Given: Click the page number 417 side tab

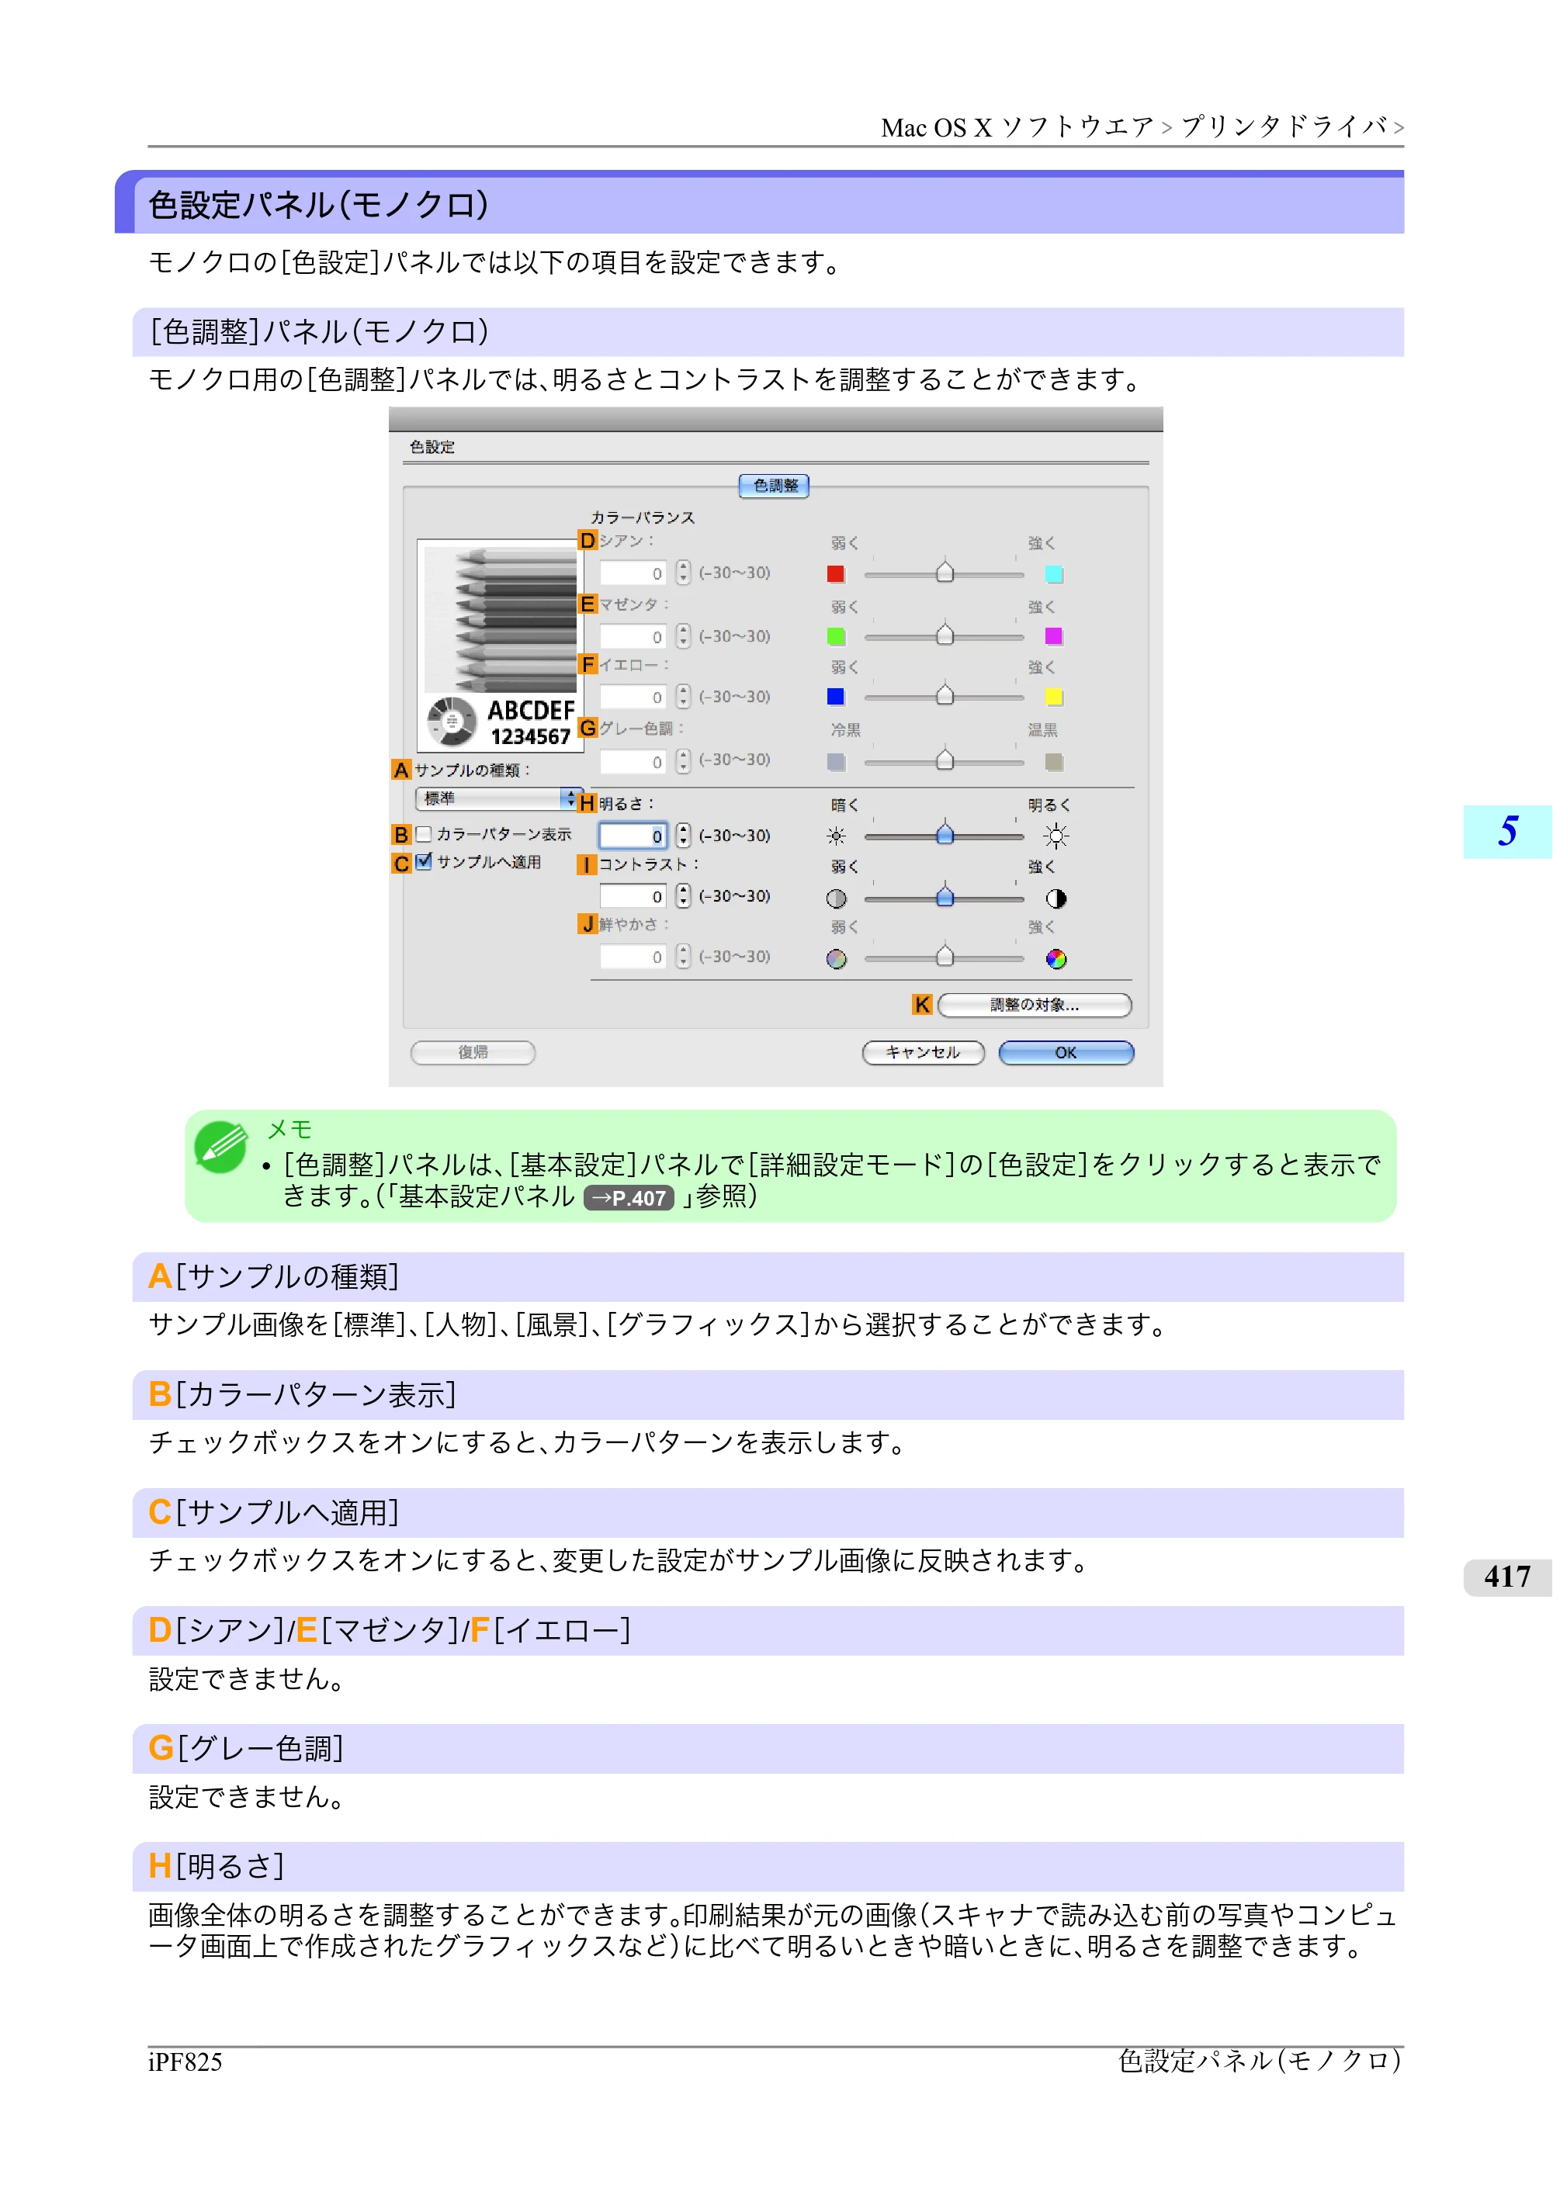Looking at the screenshot, I should click(1507, 1577).
